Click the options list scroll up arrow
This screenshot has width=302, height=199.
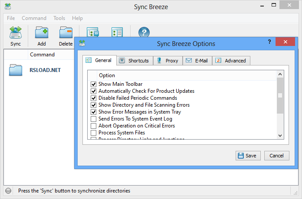(x=280, y=74)
